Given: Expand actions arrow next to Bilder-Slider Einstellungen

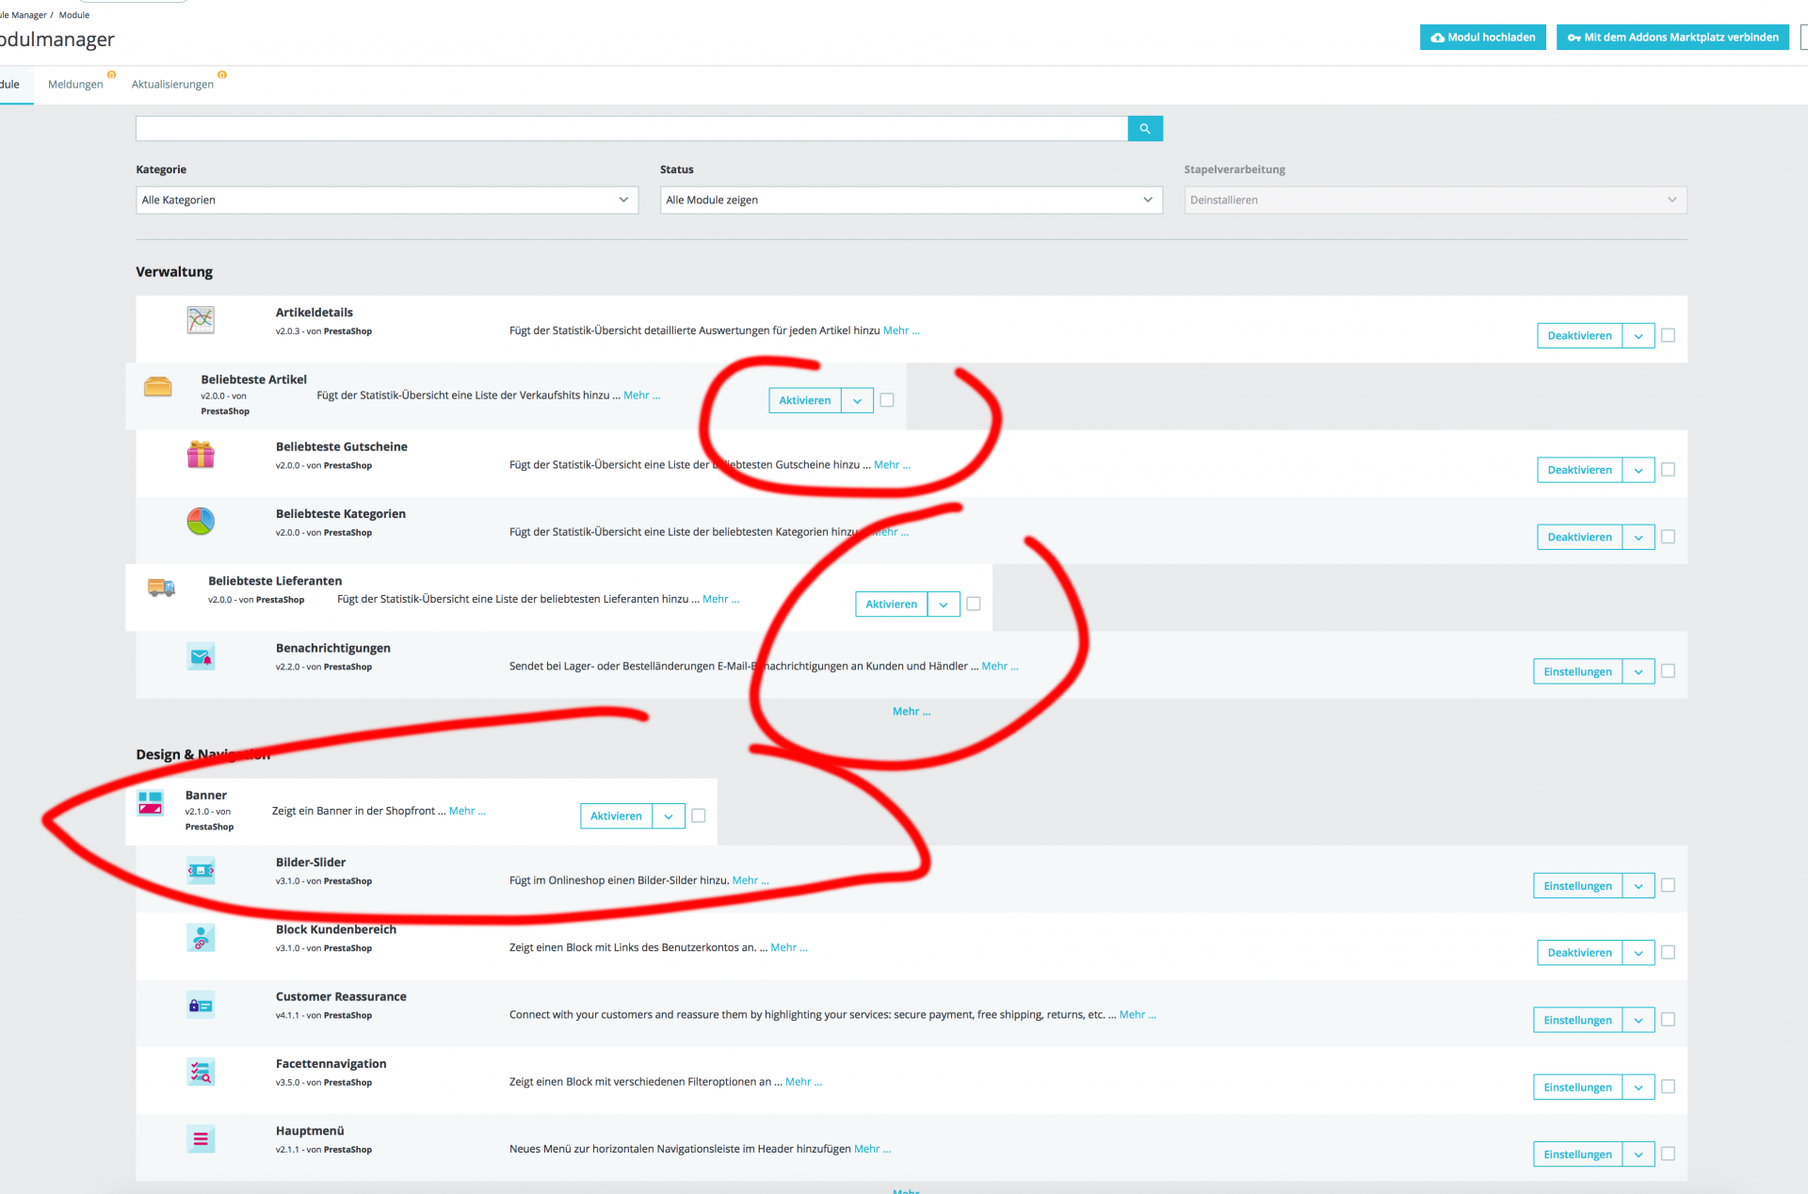Looking at the screenshot, I should [x=1638, y=886].
